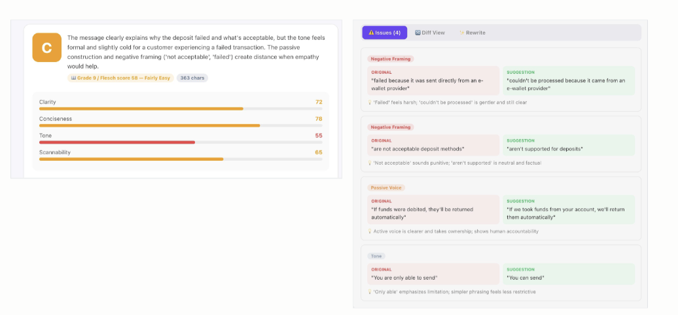Click lightbulb icon beside 'Failed' feels harsh

click(370, 103)
